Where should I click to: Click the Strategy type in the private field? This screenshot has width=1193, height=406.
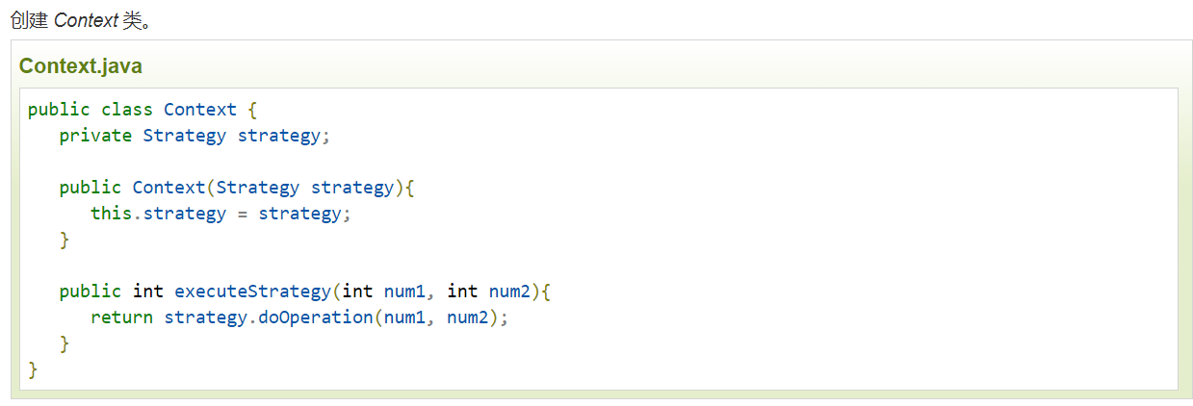point(185,136)
